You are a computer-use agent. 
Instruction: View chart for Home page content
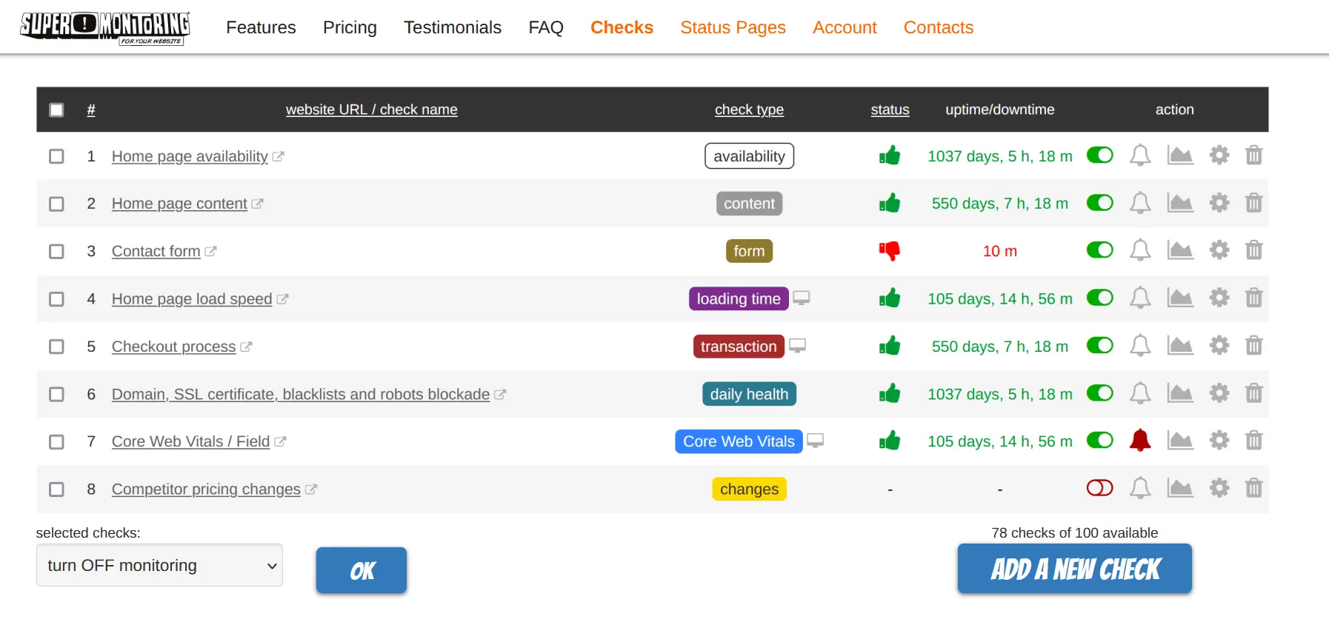[x=1180, y=203]
